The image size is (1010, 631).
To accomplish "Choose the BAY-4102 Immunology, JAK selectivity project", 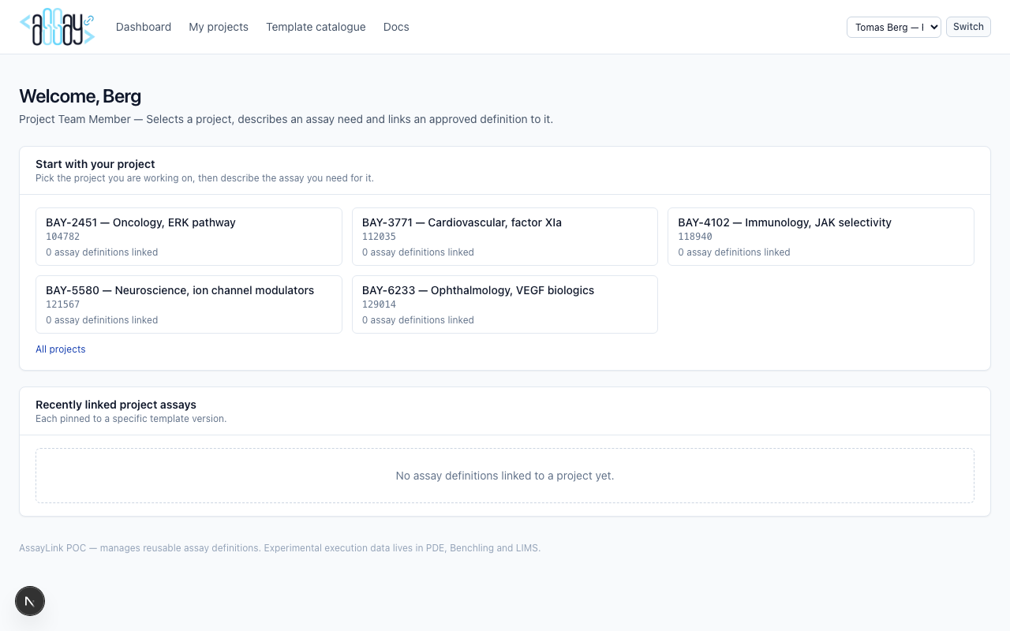I will 821,237.
